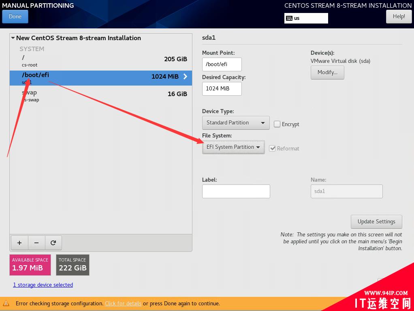Viewport: 414px width, 311px height.
Task: Click the keyboard layout icon
Action: click(x=289, y=18)
